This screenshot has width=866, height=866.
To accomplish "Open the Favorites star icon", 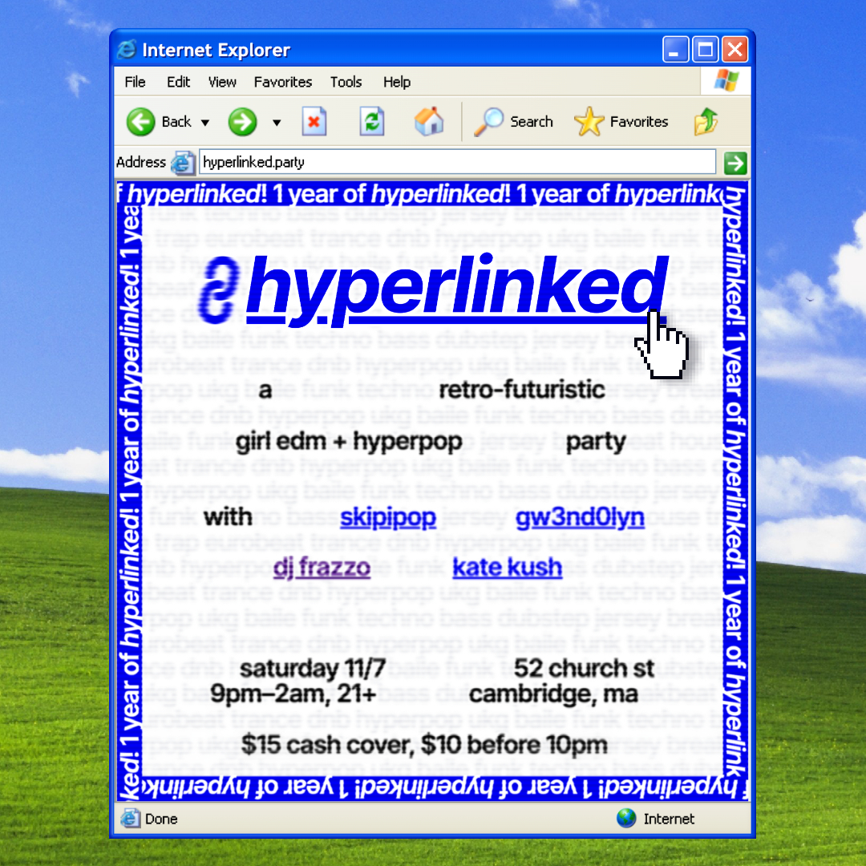I will pos(589,122).
